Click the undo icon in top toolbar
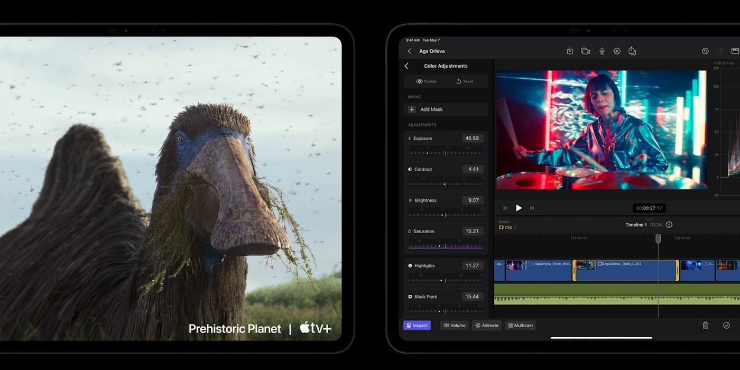The width and height of the screenshot is (740, 370). (x=705, y=51)
